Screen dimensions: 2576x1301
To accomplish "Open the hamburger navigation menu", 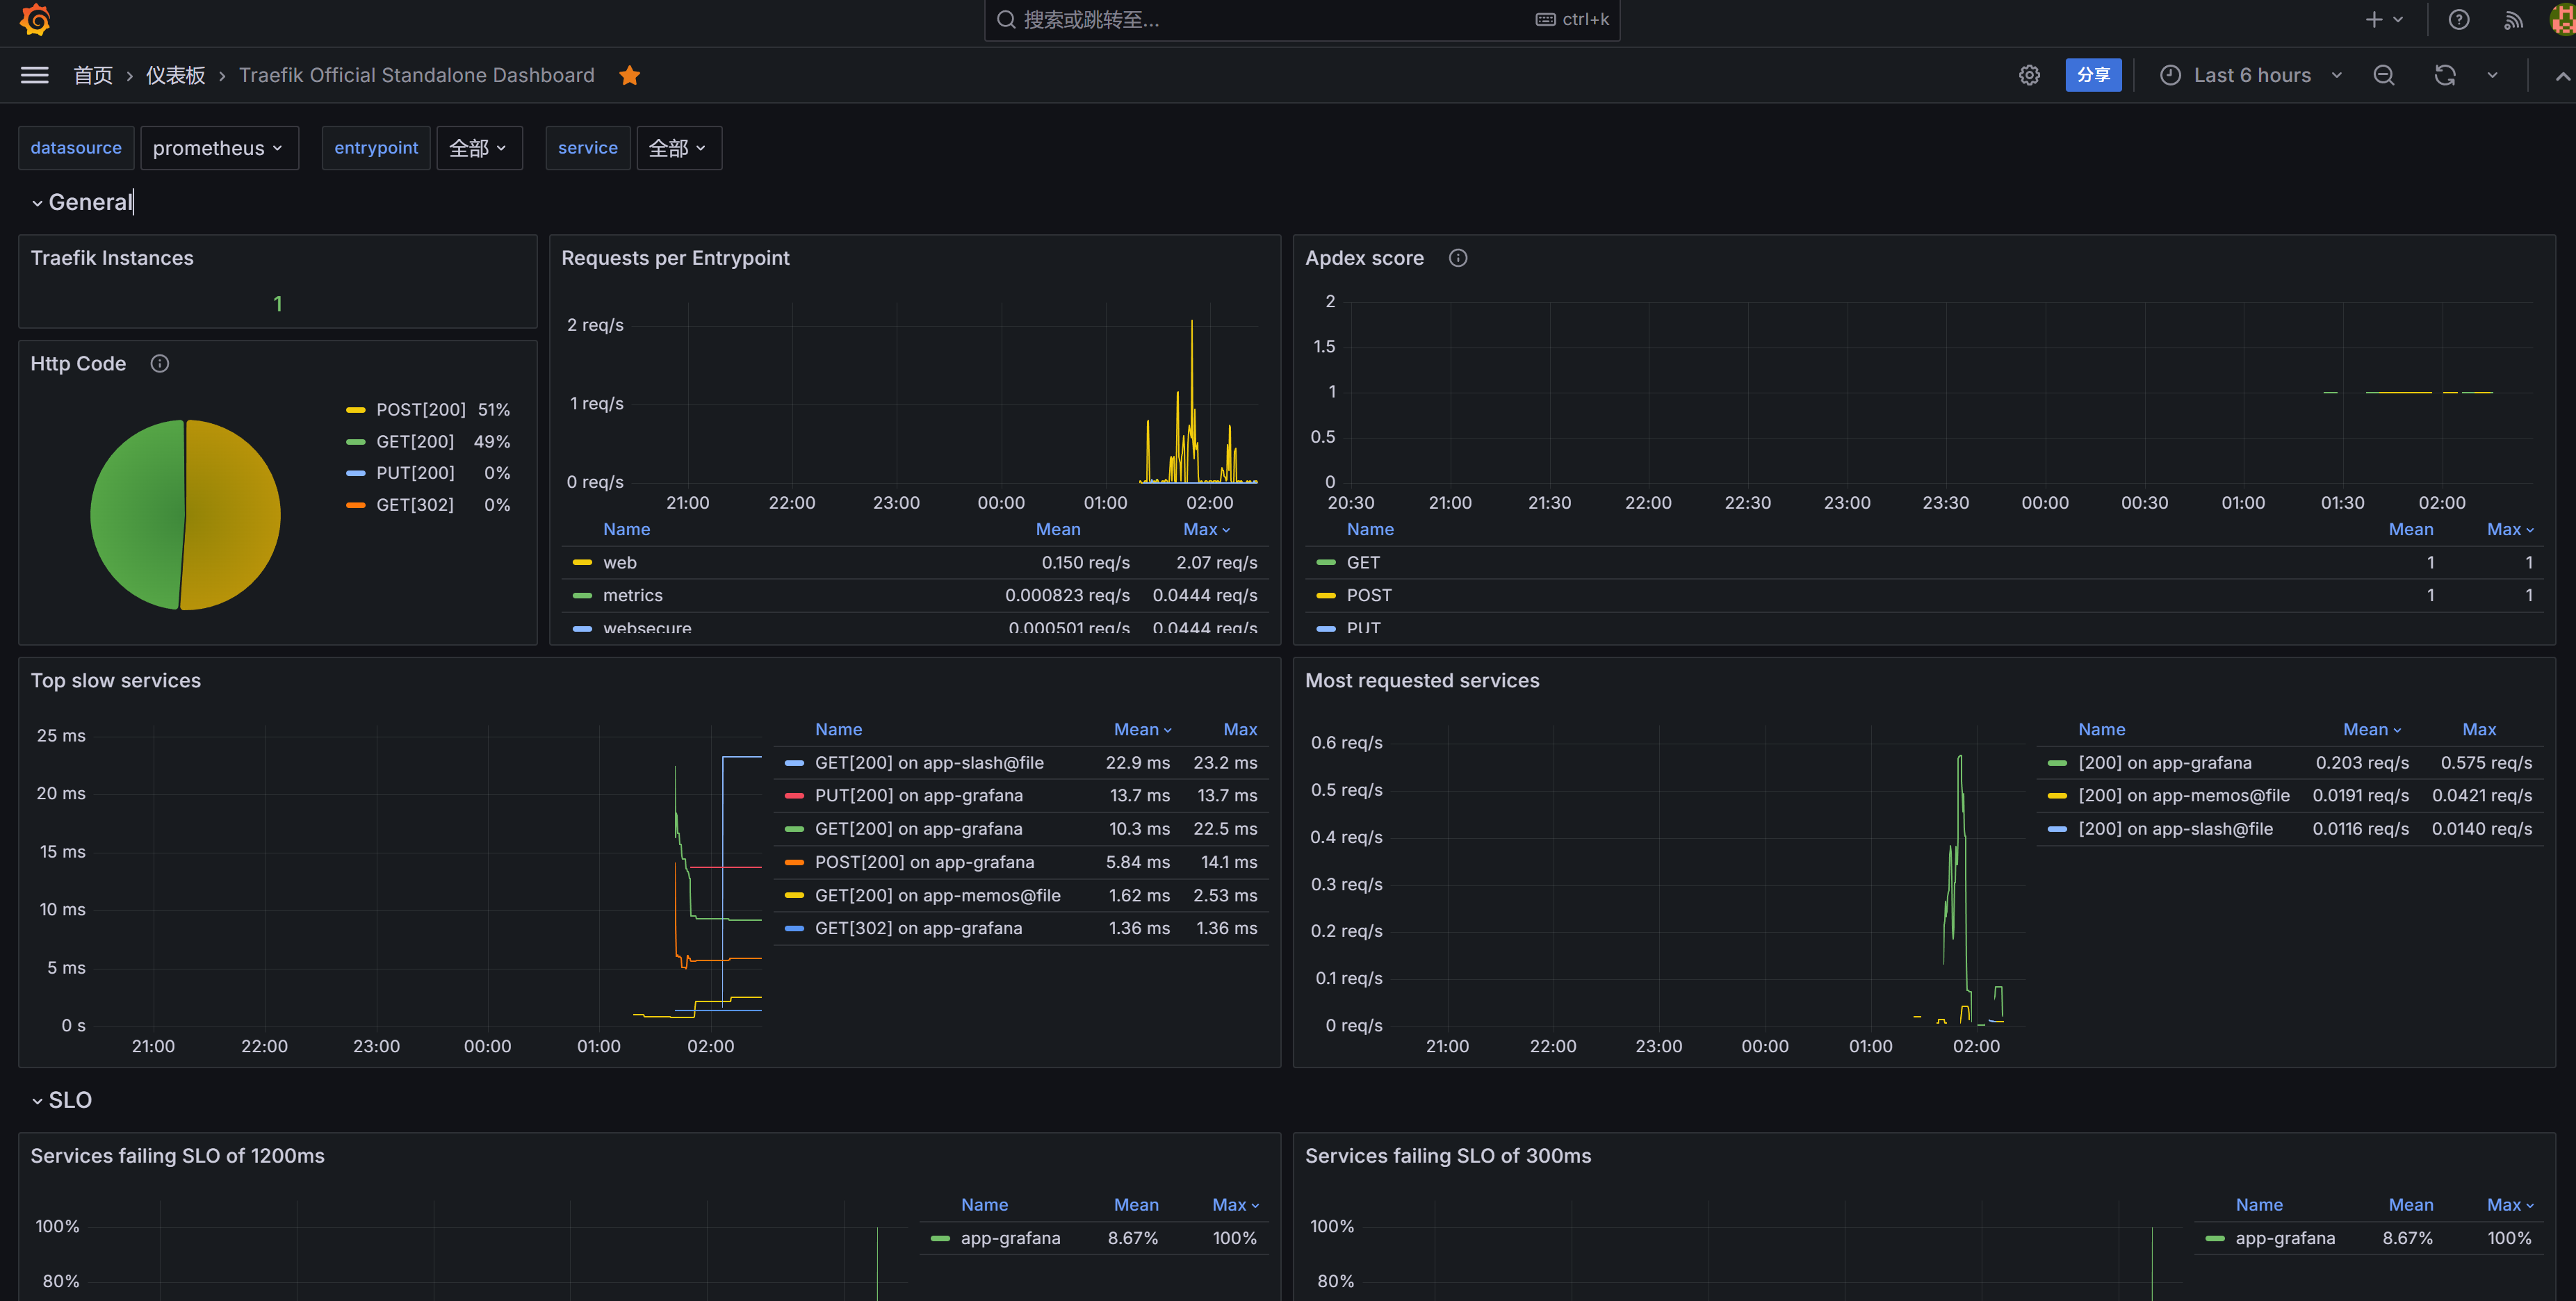I will [x=35, y=75].
